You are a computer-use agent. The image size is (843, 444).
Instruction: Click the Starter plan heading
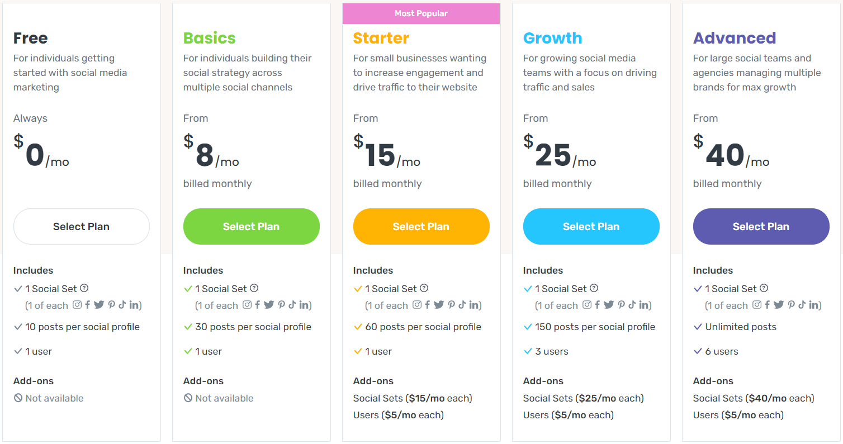click(381, 38)
